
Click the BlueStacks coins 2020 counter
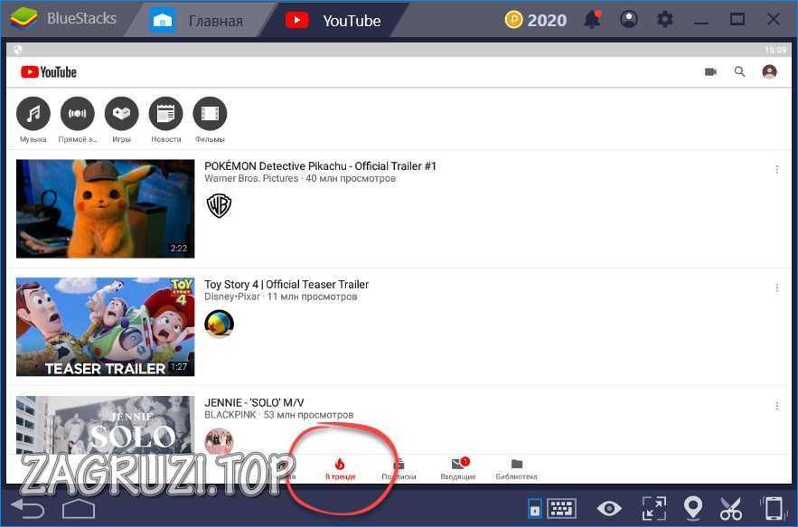tap(536, 21)
